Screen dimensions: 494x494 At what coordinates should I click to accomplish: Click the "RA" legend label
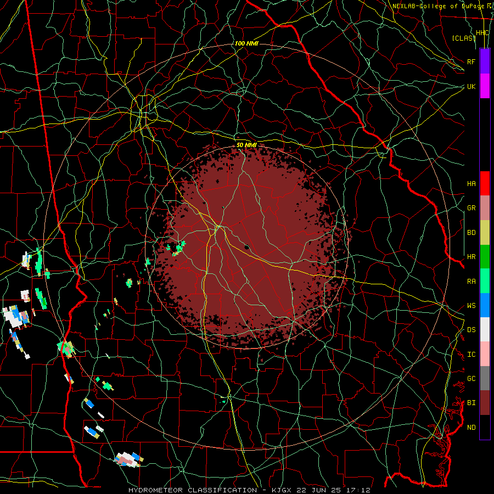coord(471,282)
